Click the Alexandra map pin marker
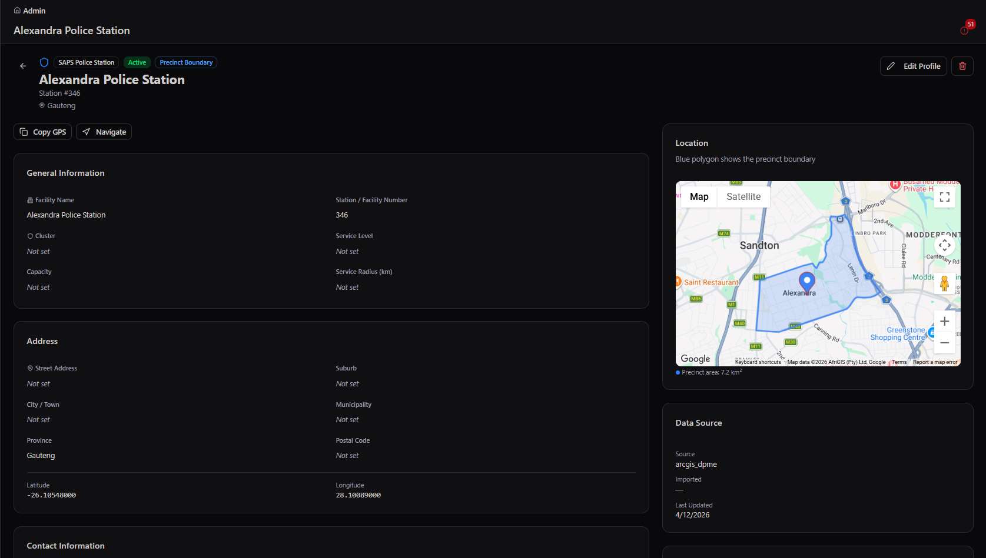The height and width of the screenshot is (558, 986). [x=806, y=283]
